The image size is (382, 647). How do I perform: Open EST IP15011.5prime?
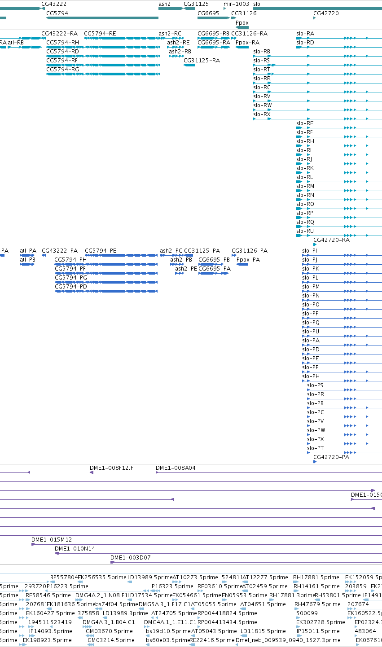click(318, 631)
